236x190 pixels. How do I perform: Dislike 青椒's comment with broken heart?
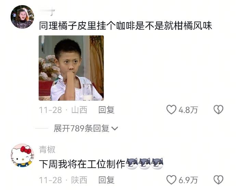pos(219,180)
